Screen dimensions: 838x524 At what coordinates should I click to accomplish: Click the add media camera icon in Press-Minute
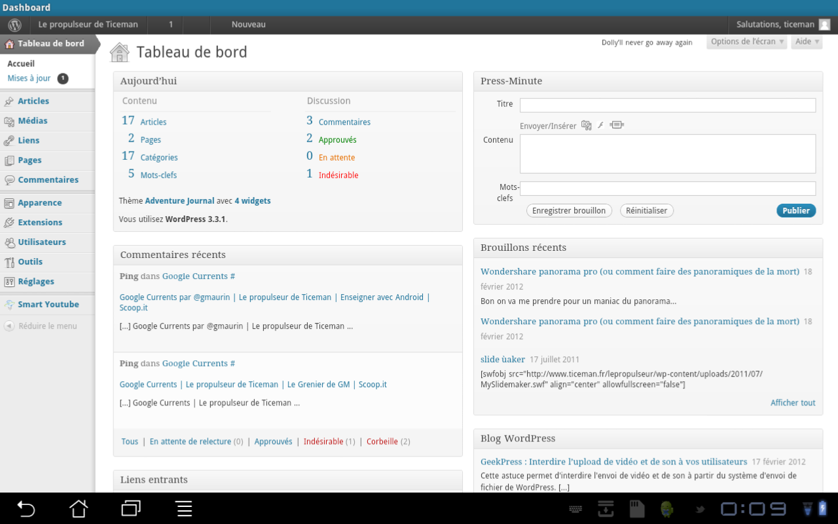click(586, 125)
